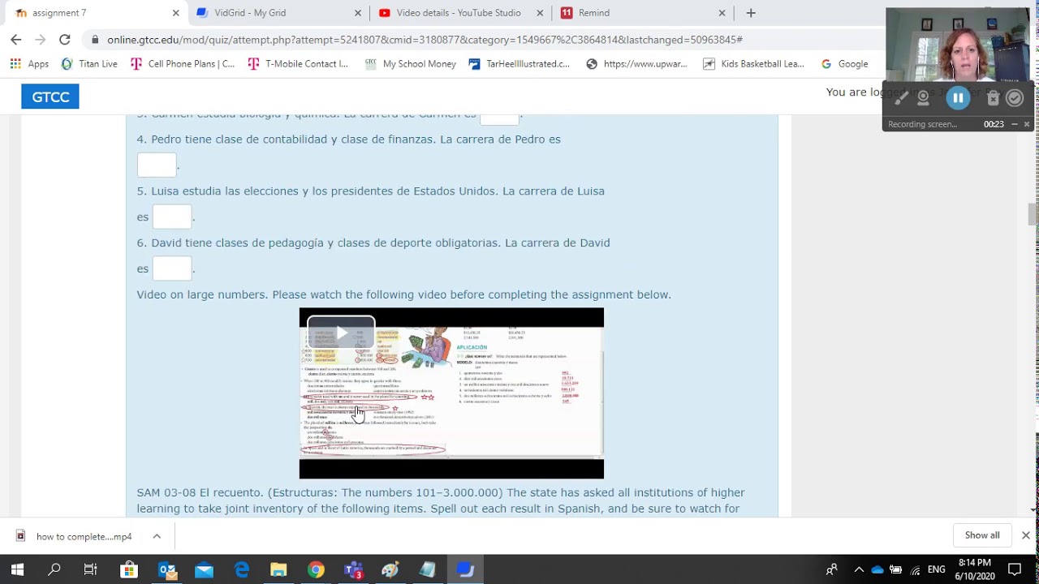Image resolution: width=1039 pixels, height=584 pixels.
Task: Close the VidGrid tab
Action: coord(358,13)
